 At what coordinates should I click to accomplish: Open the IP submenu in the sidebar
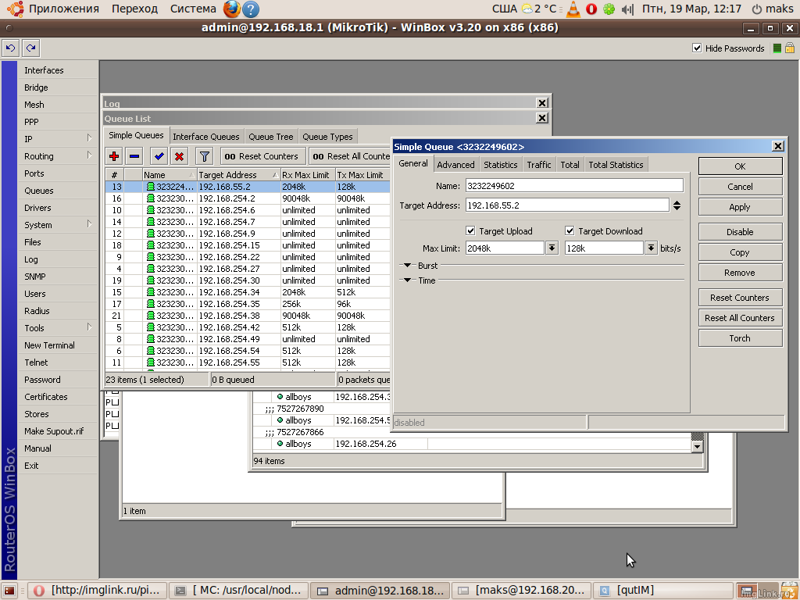coord(57,139)
